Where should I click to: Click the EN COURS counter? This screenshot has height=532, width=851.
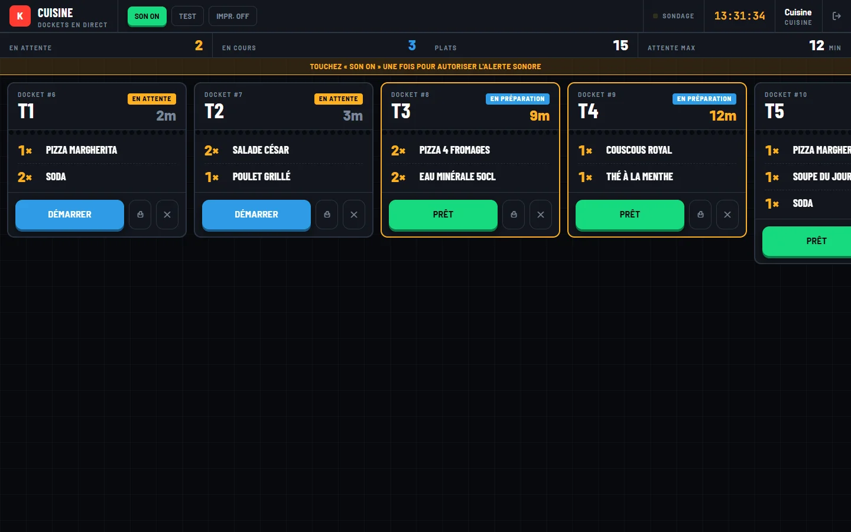(319, 46)
